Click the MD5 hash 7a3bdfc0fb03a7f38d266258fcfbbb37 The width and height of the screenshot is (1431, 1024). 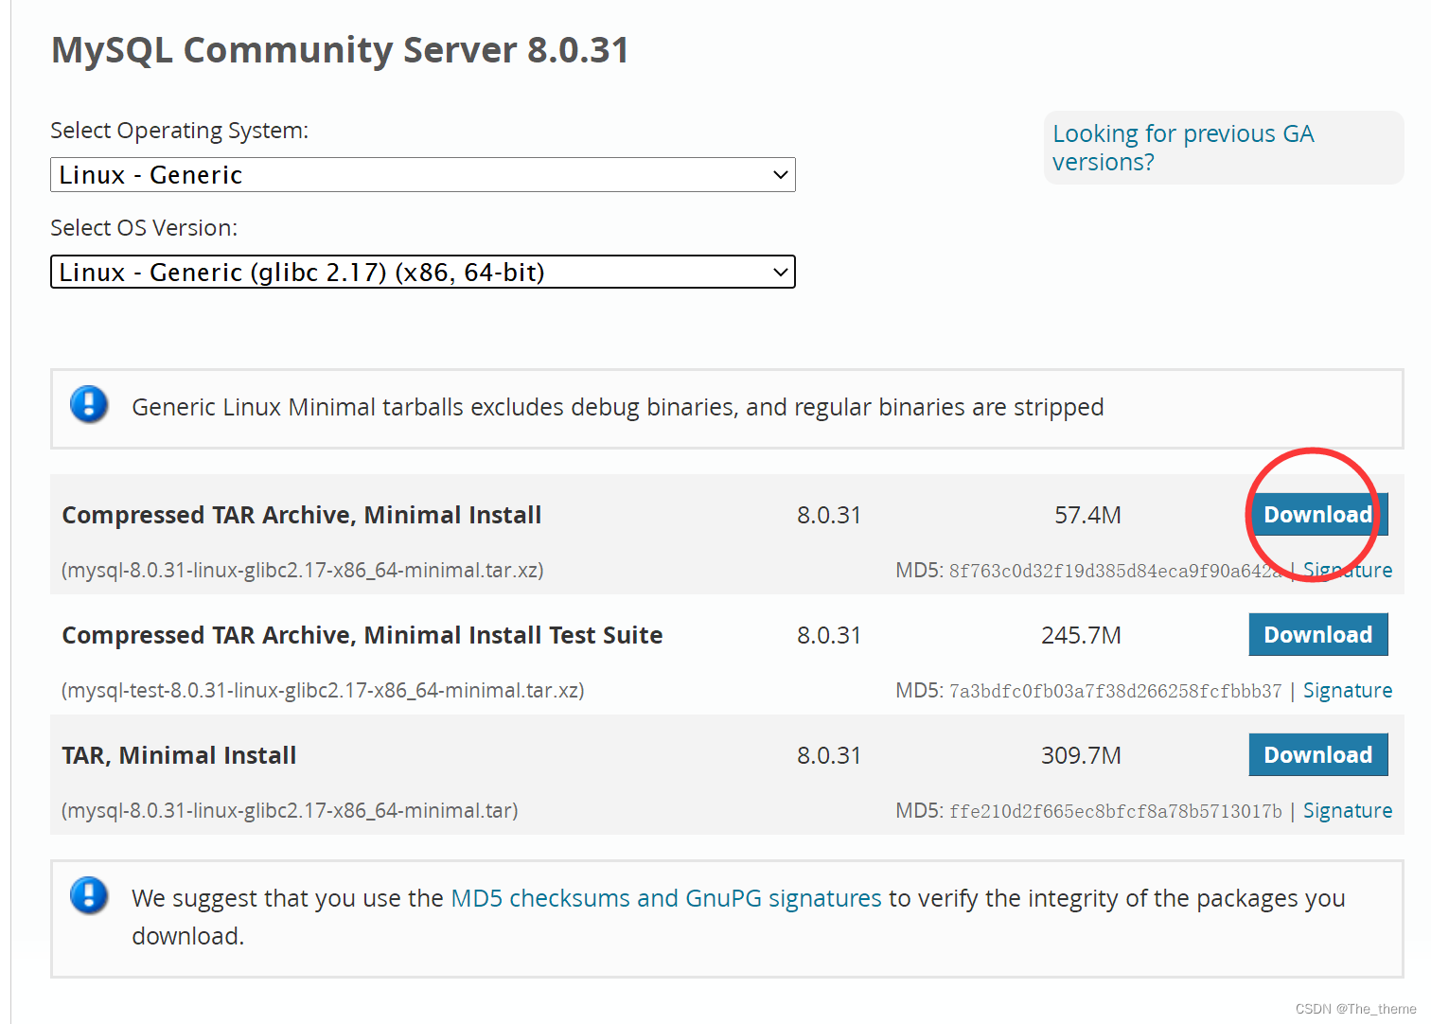click(x=1115, y=692)
